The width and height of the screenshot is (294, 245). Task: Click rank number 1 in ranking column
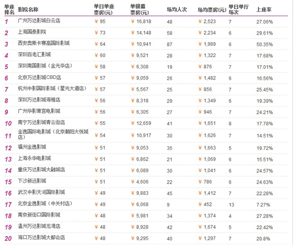[x=6, y=22]
